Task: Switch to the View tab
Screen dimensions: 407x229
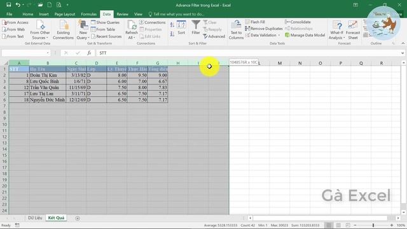Action: pyautogui.click(x=138, y=14)
